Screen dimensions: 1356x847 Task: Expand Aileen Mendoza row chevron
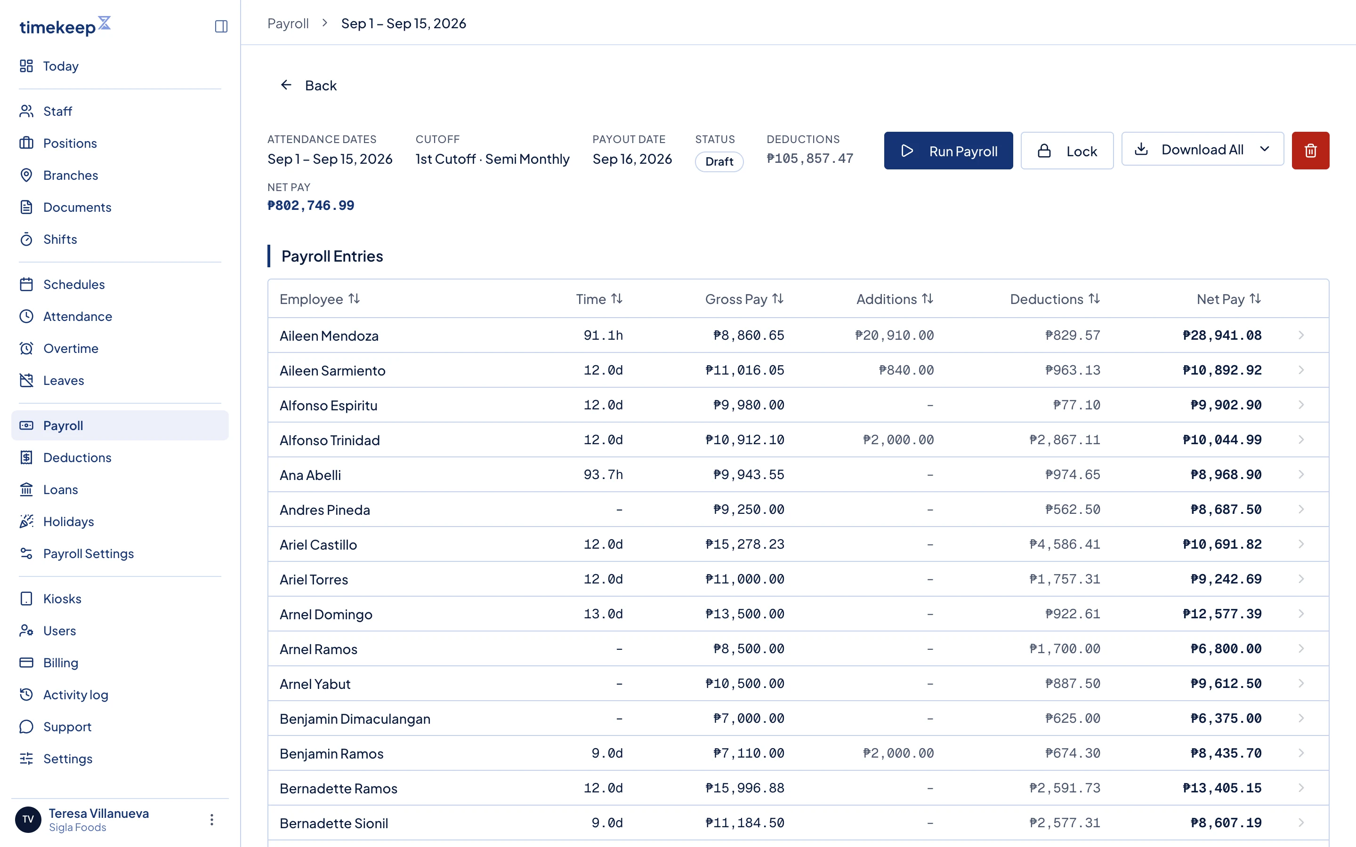click(x=1301, y=335)
